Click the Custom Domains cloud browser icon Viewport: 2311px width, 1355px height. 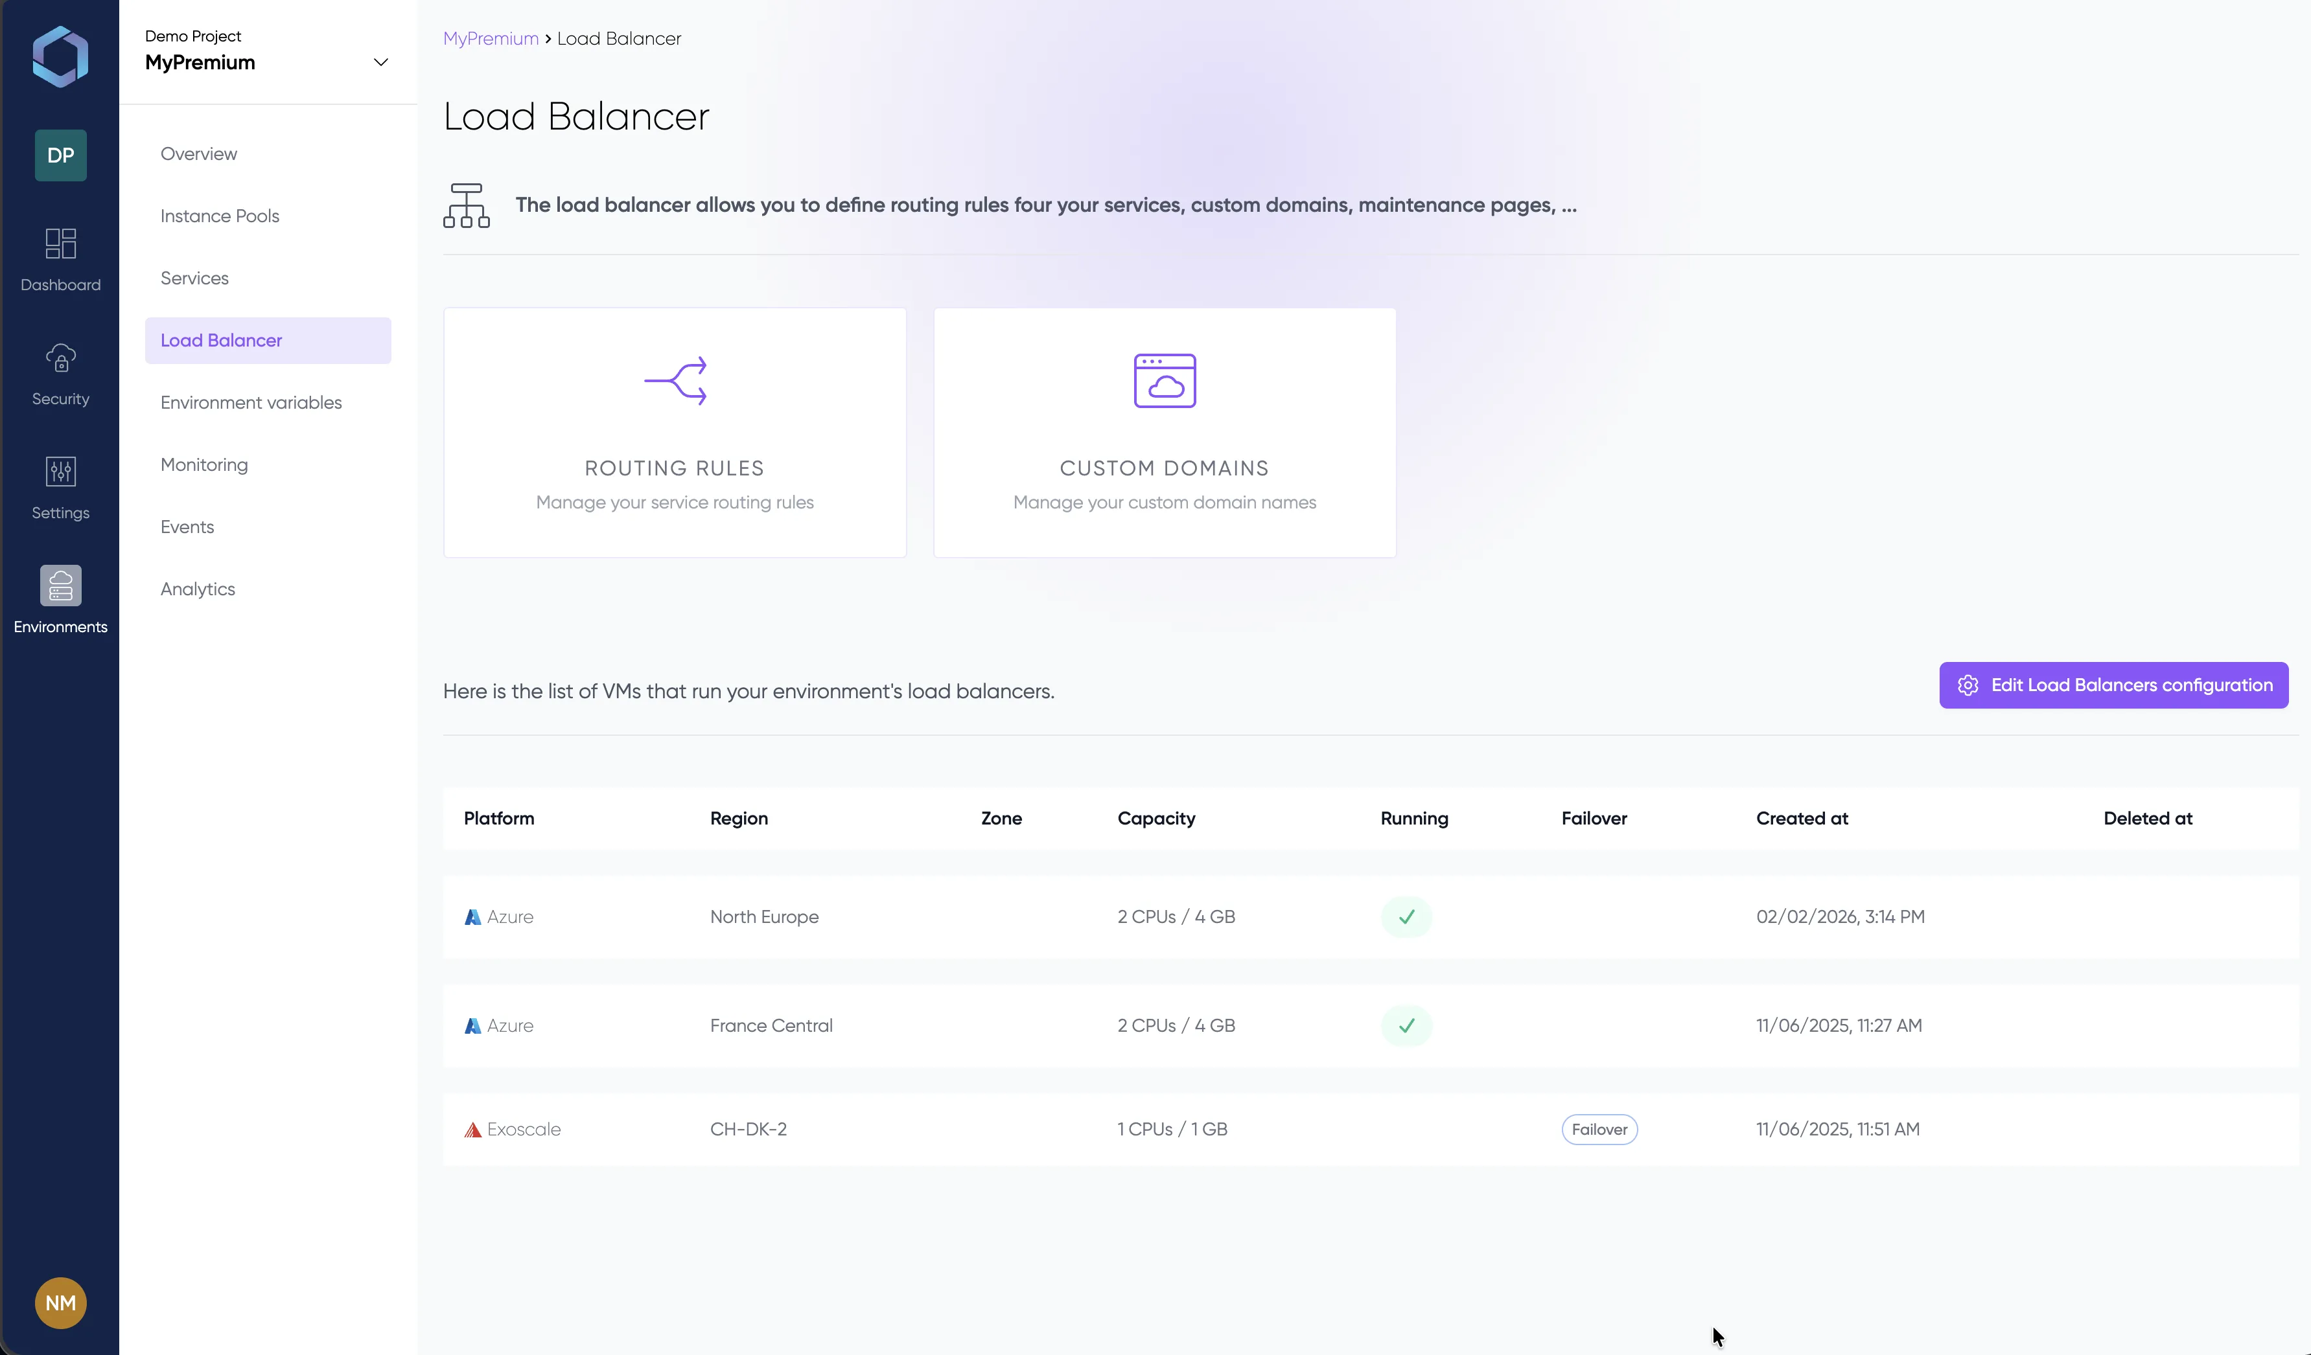1164,380
